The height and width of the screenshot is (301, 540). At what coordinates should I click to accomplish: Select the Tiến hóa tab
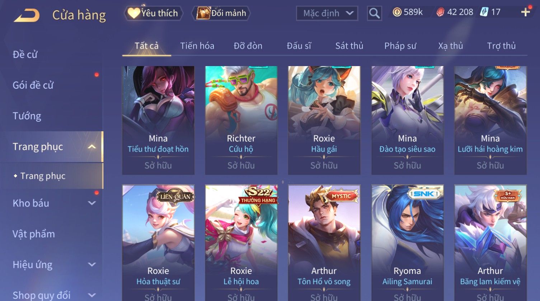click(197, 46)
